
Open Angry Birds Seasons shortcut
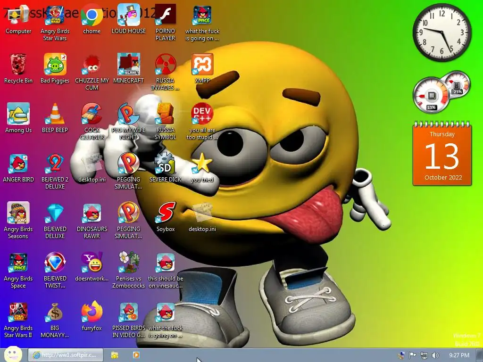point(18,221)
